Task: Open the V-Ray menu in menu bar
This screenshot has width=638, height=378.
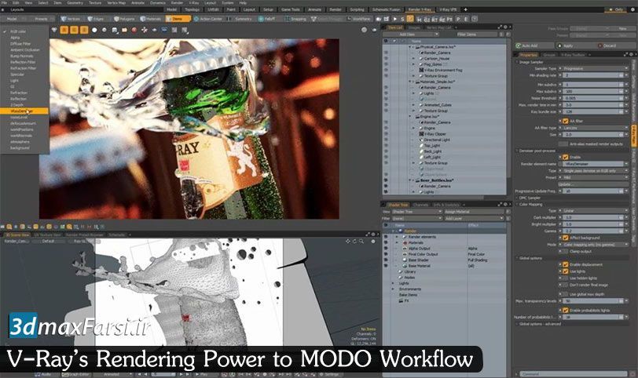Action: tap(193, 3)
